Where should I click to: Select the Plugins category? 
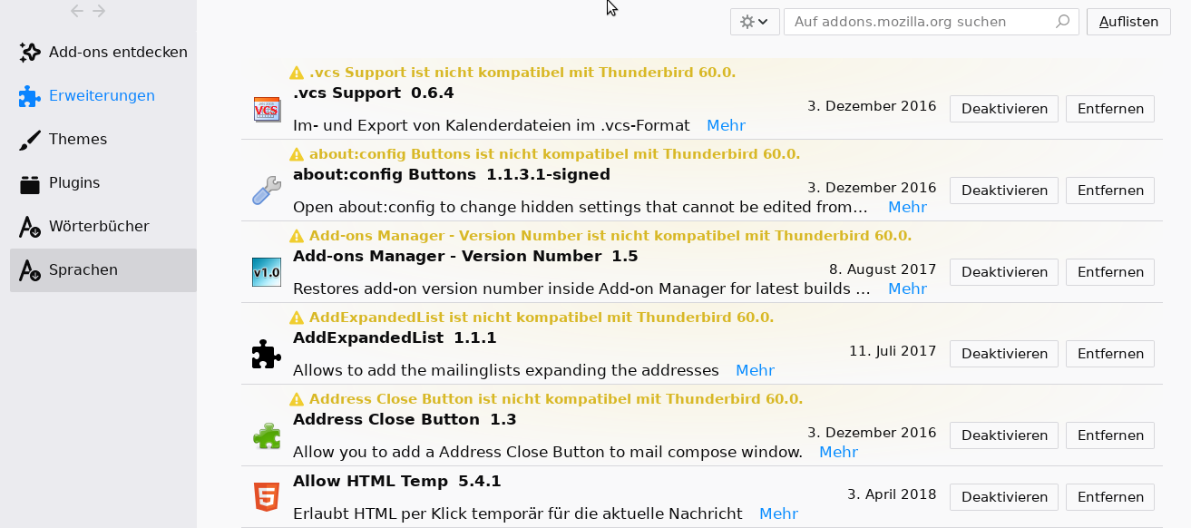pyautogui.click(x=74, y=182)
